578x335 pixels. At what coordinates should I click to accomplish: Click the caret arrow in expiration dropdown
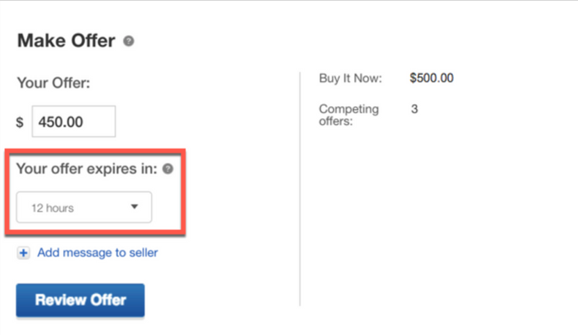point(135,207)
